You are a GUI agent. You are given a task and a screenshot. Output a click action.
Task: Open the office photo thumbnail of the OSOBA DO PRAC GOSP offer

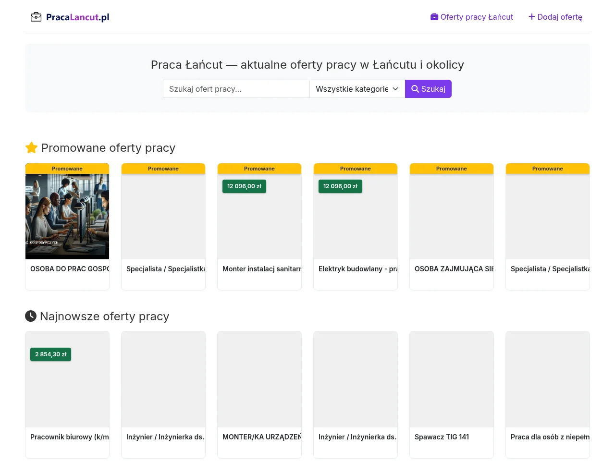pos(67,217)
